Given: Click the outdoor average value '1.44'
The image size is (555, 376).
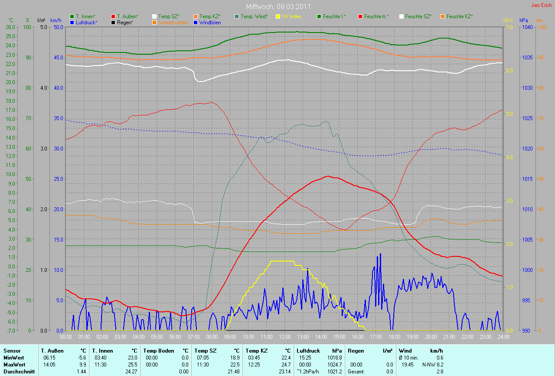Looking at the screenshot, I should (81, 372).
